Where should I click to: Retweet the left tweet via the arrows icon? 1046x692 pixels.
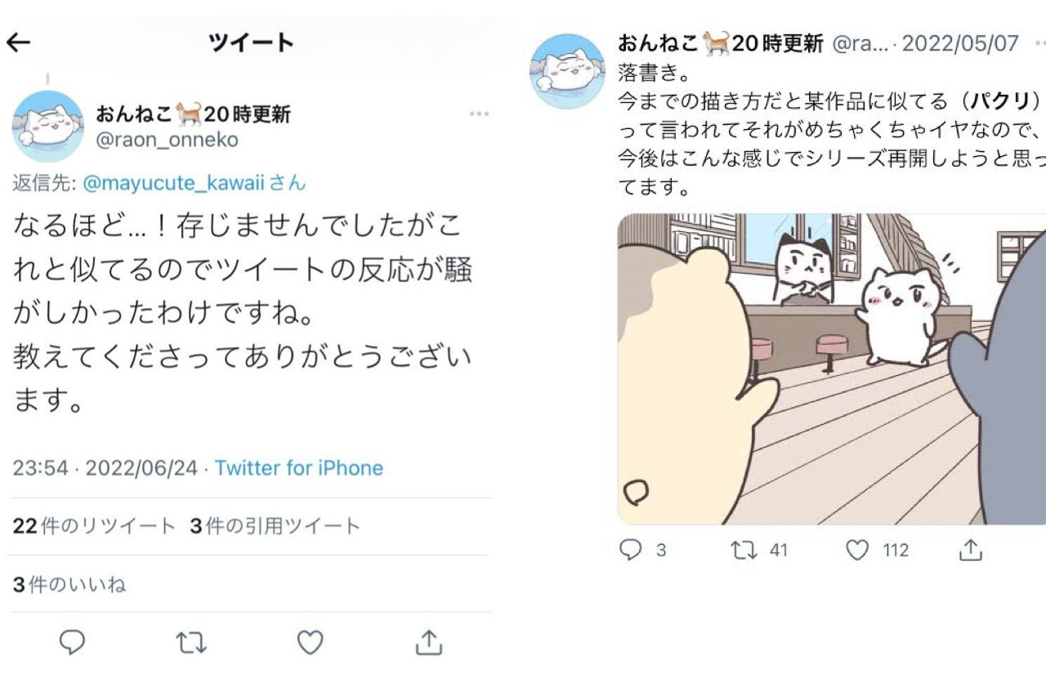tap(191, 643)
